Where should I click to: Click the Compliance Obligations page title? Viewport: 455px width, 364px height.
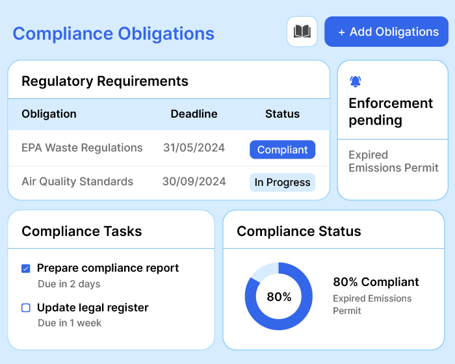113,33
